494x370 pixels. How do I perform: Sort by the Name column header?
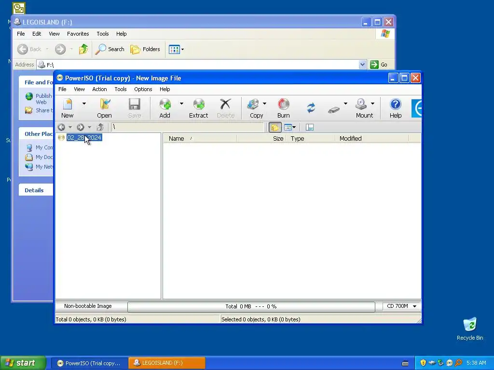coord(200,138)
